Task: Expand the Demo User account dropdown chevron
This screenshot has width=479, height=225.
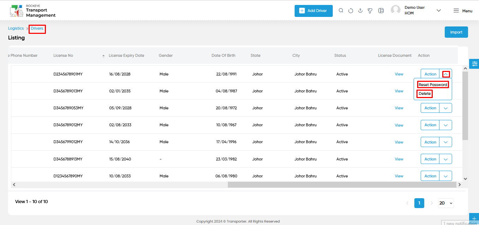Action: pos(439,11)
